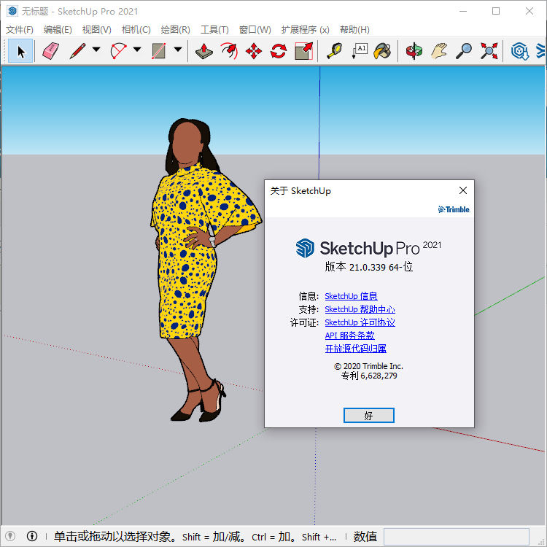547x547 pixels.
Task: Open the Extension Warehouse icon at the toolbar edge
Action: click(x=540, y=51)
